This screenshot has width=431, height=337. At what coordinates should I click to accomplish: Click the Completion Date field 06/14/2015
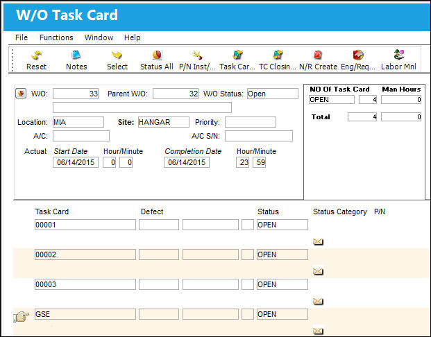tap(187, 162)
